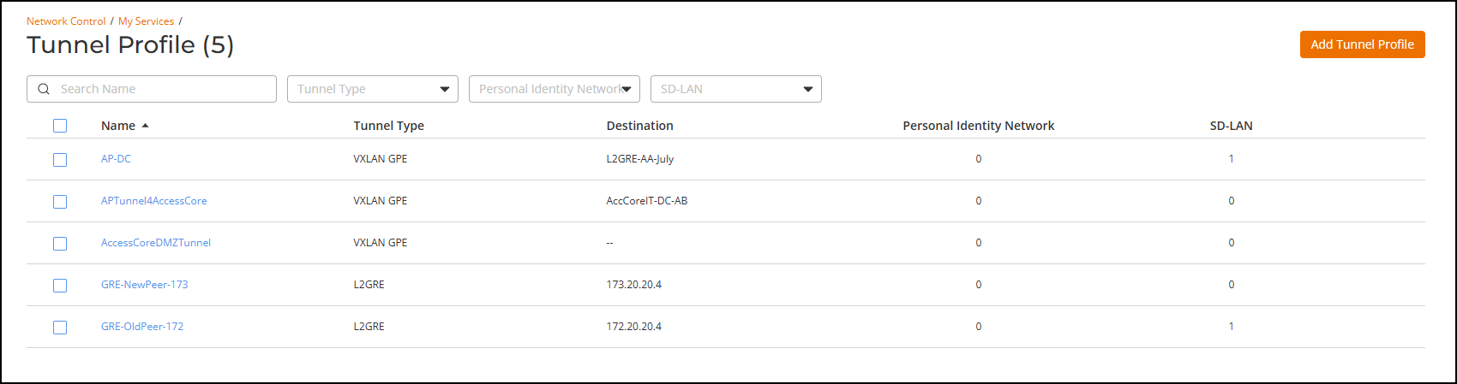Open the GRE-OldPeer-172 profile link
The height and width of the screenshot is (384, 1457).
(x=142, y=327)
